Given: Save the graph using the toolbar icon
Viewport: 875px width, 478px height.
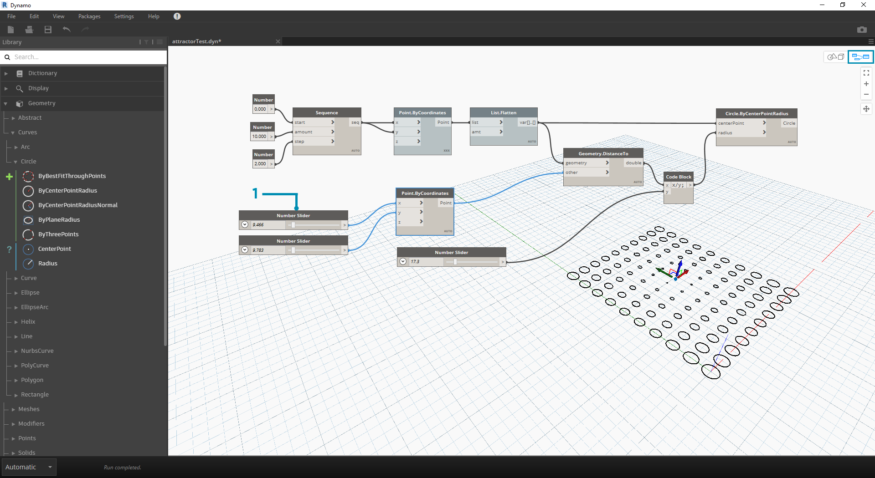Looking at the screenshot, I should tap(48, 30).
